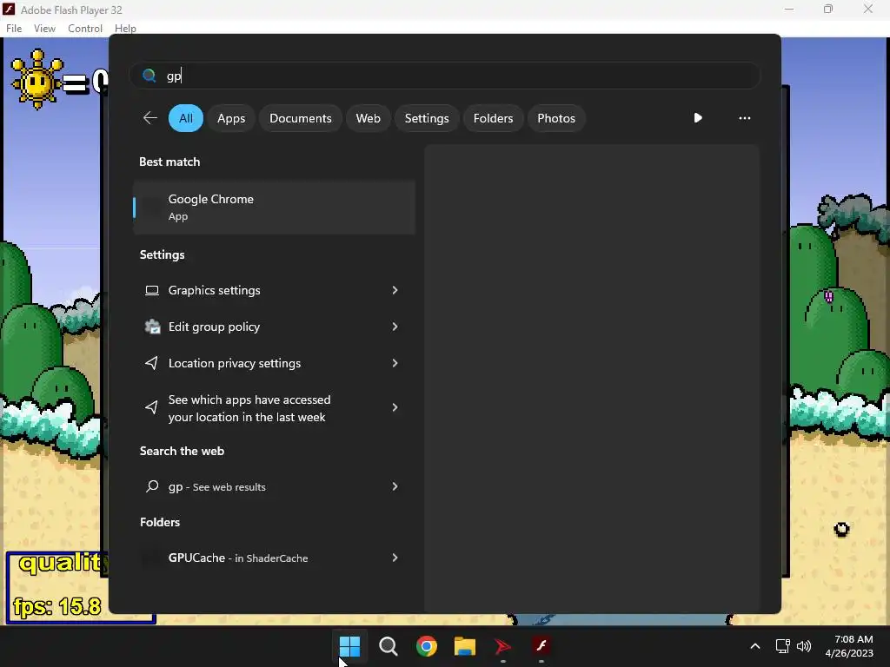Click the sun counter icon in the game

coord(37,80)
